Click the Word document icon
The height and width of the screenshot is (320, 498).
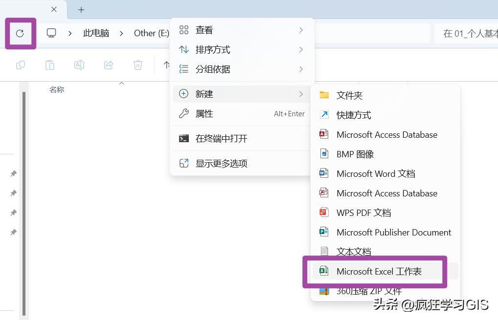click(x=324, y=173)
